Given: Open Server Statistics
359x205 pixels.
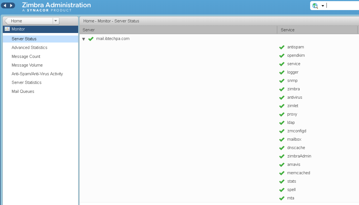Looking at the screenshot, I should (27, 83).
